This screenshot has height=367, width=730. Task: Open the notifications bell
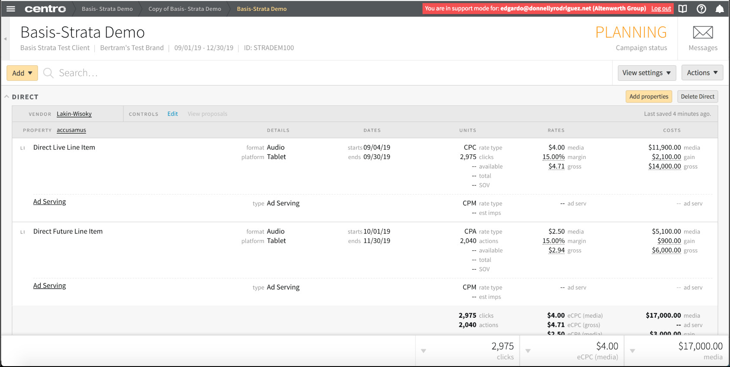[720, 9]
